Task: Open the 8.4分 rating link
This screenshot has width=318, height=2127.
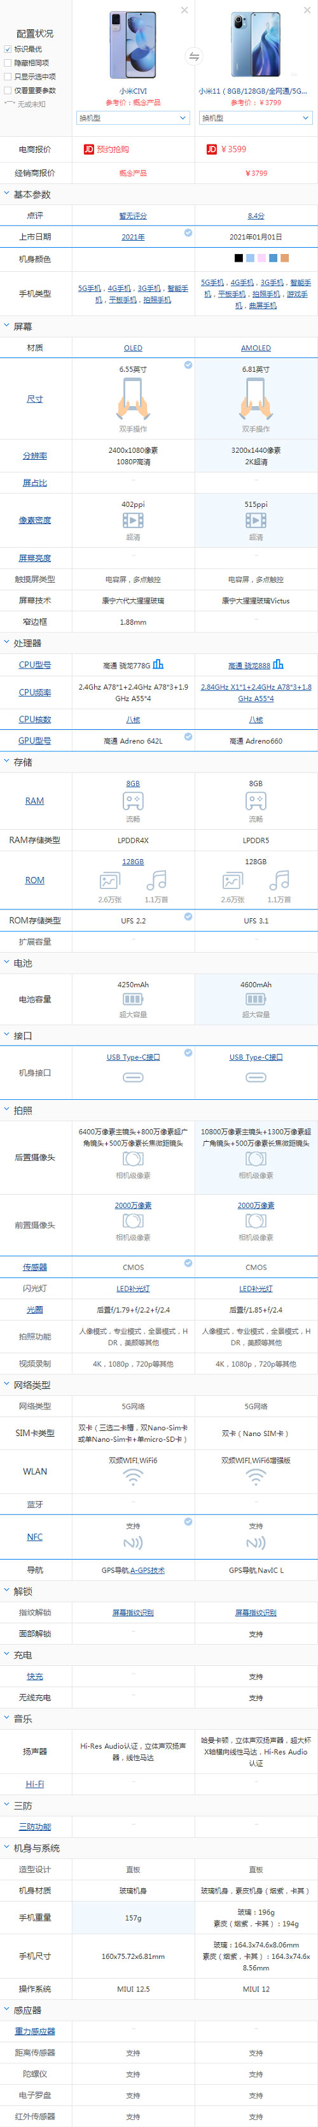Action: (256, 215)
